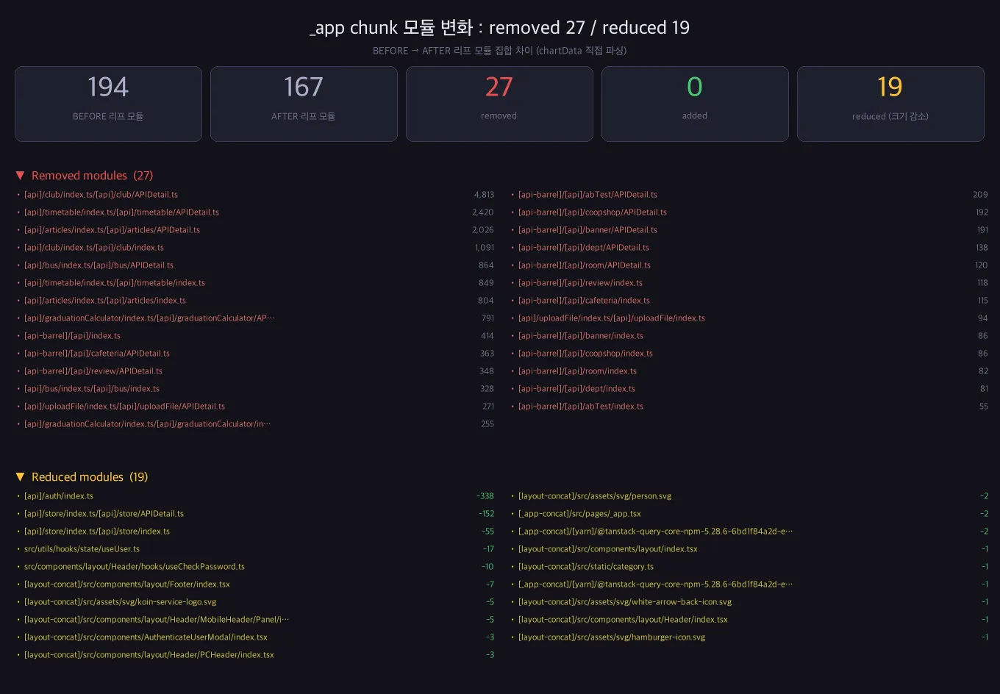Select [api]/club/index.ts[api]/club/APIDetail.ts row
1000x694 pixels.
(254, 195)
